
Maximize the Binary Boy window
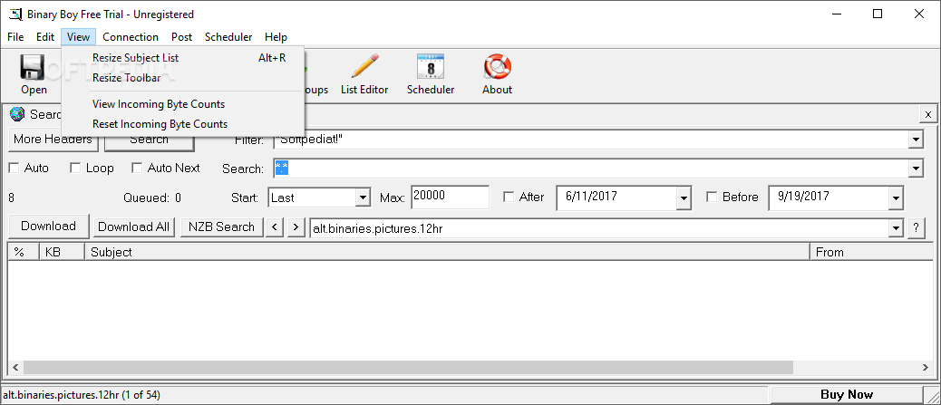coord(878,14)
